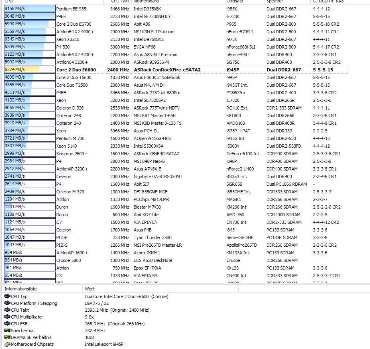Select the PIII-S row
This screenshot has width=370, height=349.
177,245
